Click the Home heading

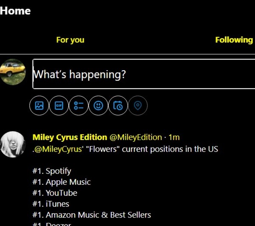[15, 11]
